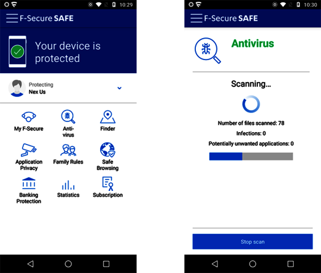Click the Antivirus bug magnifier icon
The image size is (321, 273).
point(208,51)
